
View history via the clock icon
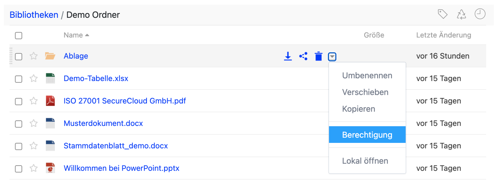480,14
